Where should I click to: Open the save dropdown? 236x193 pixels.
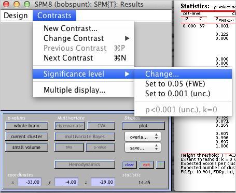pos(143,147)
